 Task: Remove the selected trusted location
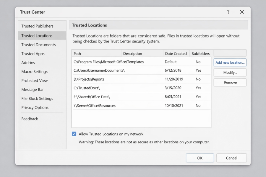pos(230,83)
